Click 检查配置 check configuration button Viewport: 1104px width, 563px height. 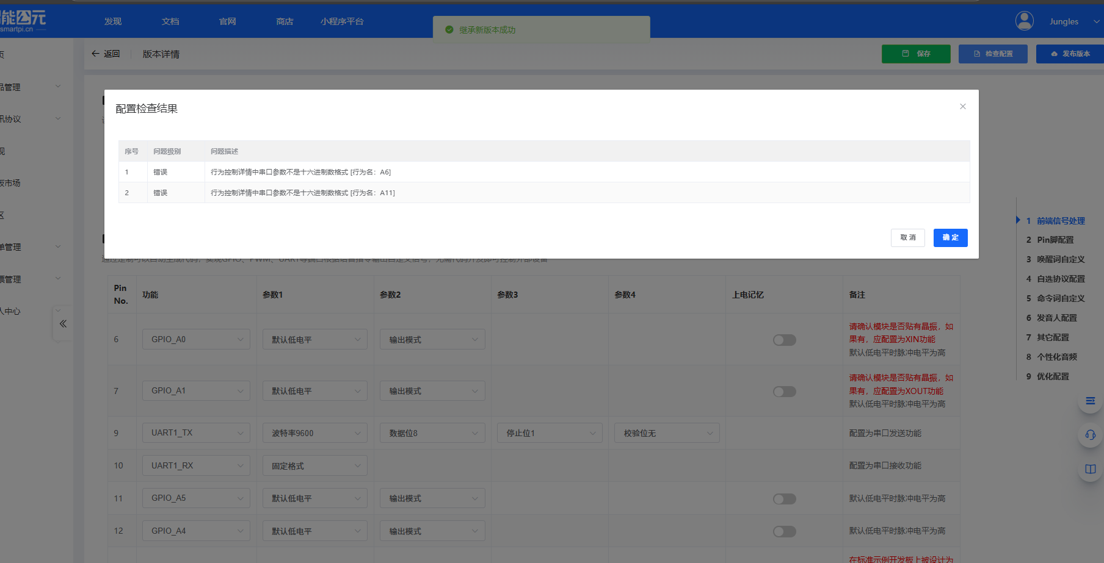click(992, 54)
